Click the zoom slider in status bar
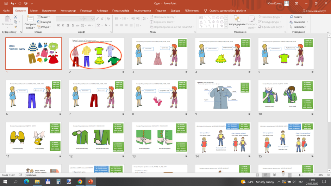The width and height of the screenshot is (331, 186). point(302,175)
